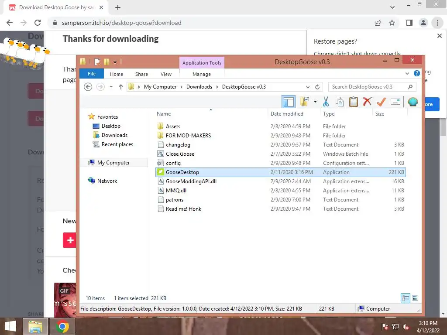Select the GooseDesktop application file

tap(281, 172)
